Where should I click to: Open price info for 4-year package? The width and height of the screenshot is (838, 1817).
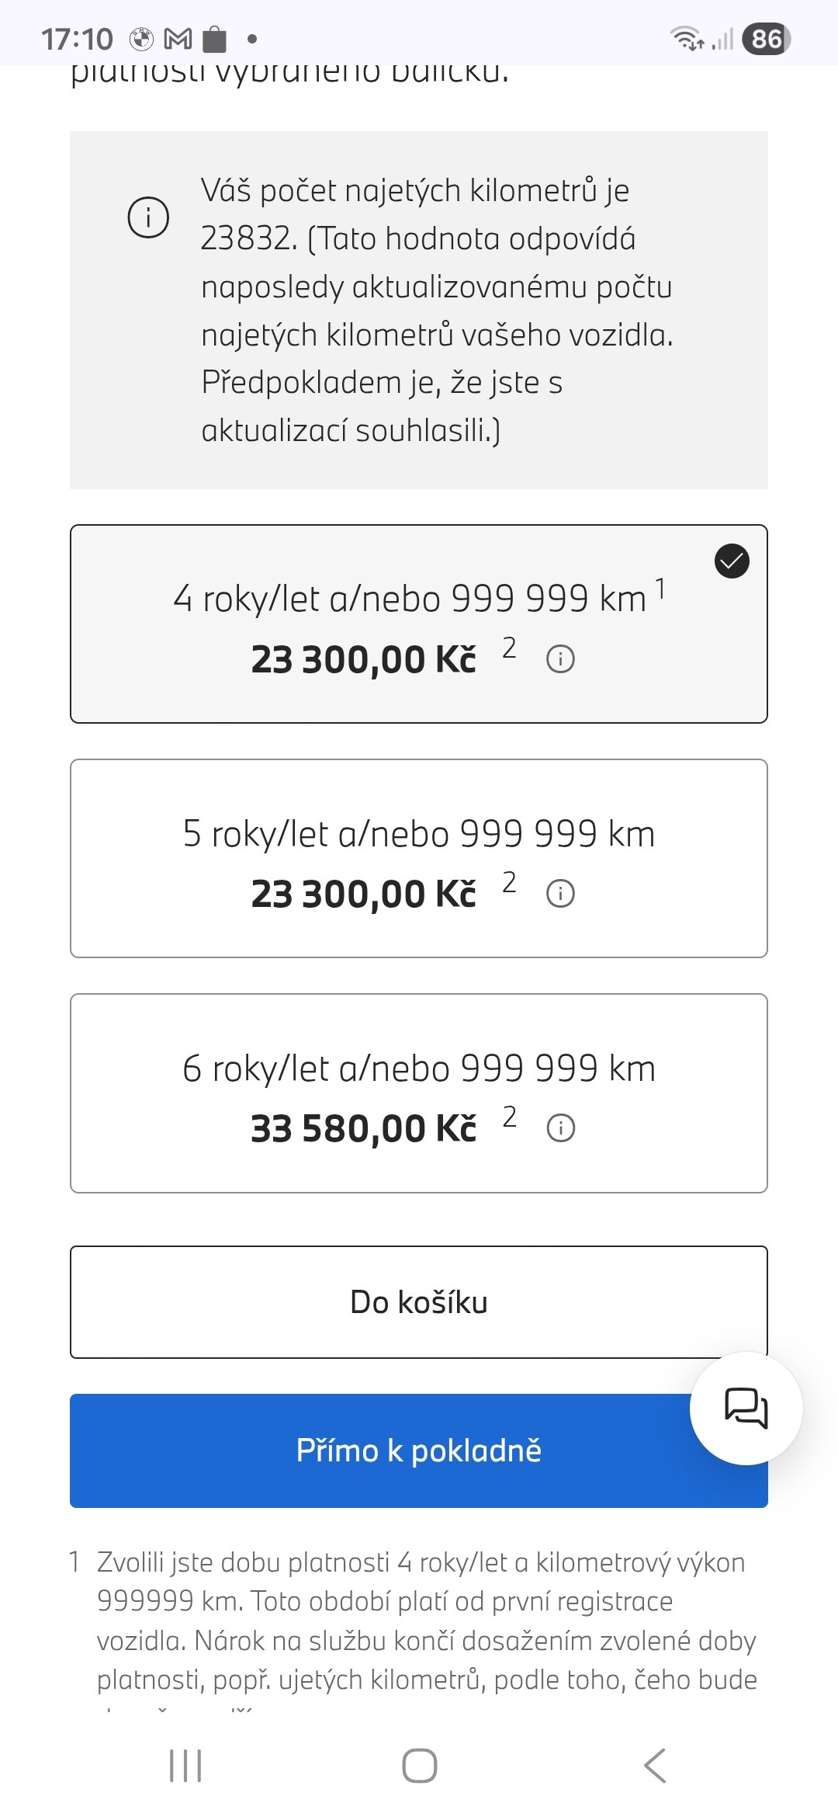pos(560,659)
